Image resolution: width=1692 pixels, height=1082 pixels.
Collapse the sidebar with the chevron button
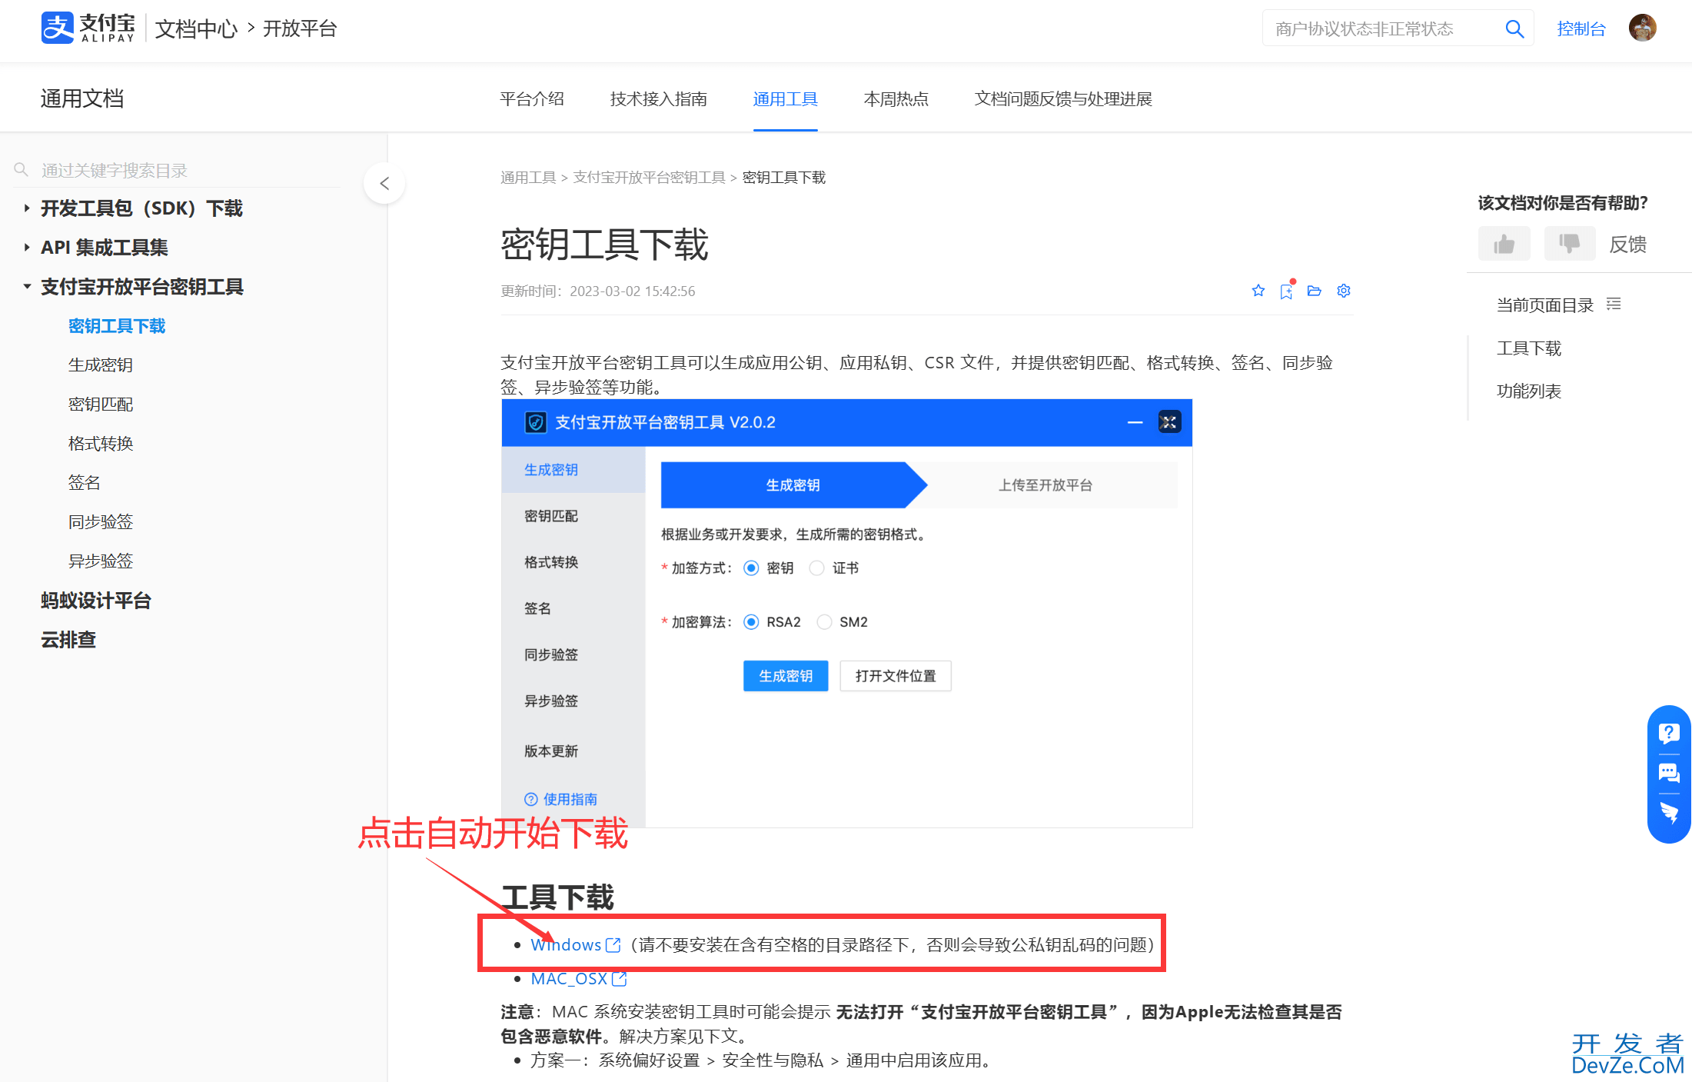click(x=384, y=183)
